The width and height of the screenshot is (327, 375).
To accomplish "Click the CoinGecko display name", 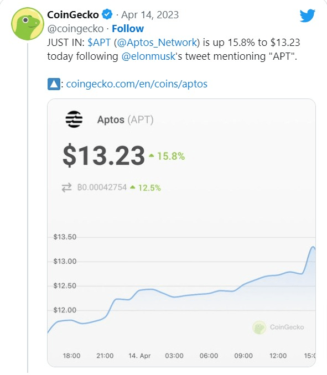I will pyautogui.click(x=73, y=15).
